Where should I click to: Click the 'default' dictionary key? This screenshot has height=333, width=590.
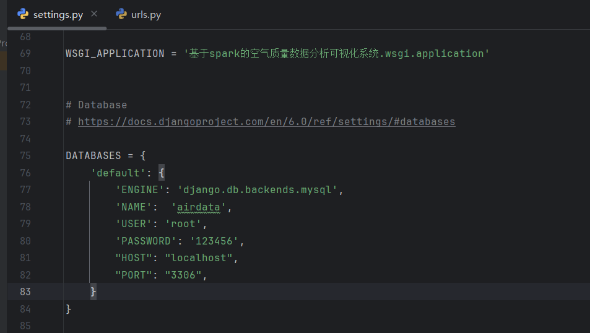(118, 173)
